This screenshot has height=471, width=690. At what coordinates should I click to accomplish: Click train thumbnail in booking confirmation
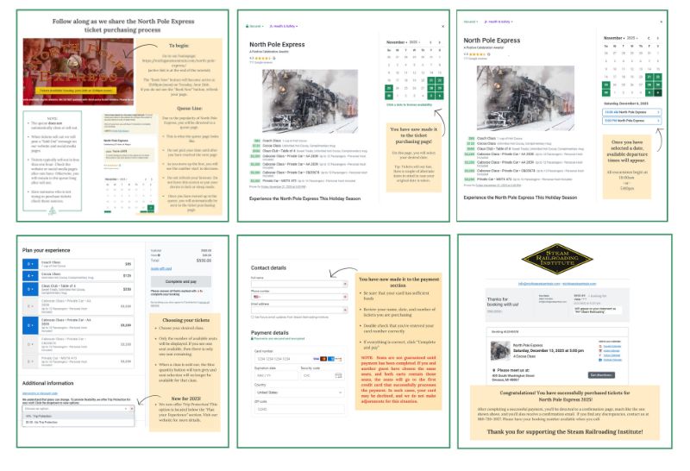(x=501, y=351)
